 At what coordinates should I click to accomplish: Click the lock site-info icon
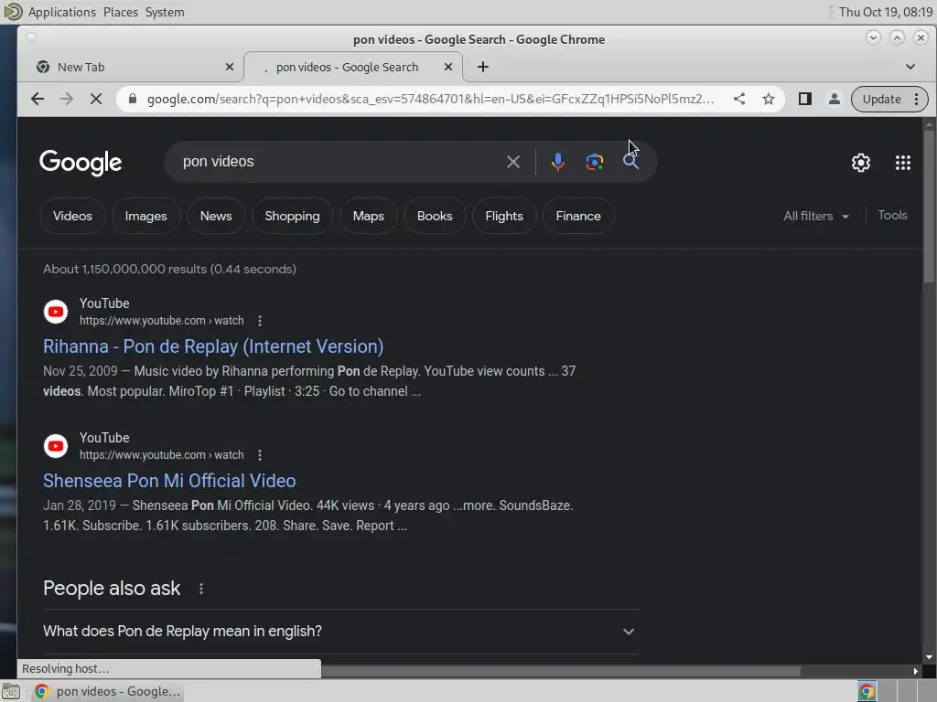pyautogui.click(x=133, y=99)
